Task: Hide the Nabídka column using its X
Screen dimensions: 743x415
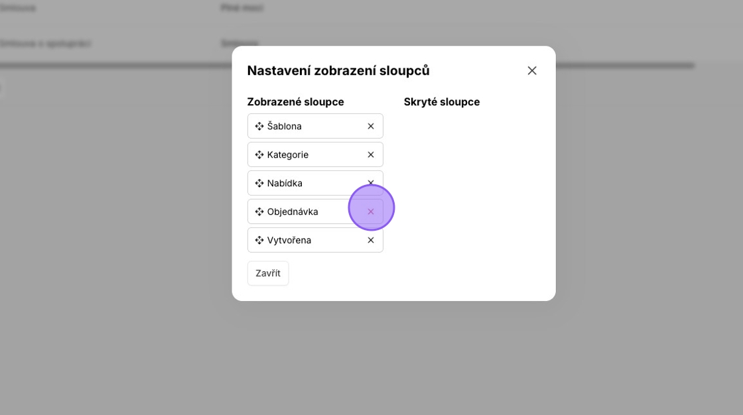Action: tap(371, 183)
